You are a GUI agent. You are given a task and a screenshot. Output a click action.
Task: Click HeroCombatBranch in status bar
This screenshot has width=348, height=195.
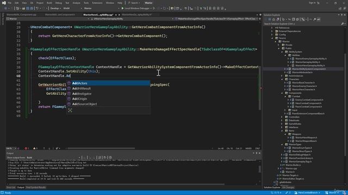pyautogui.click(x=308, y=193)
